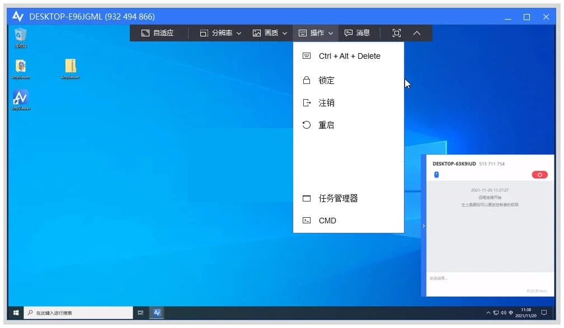Open the 消息 message panel
The width and height of the screenshot is (564, 328).
pyautogui.click(x=357, y=33)
